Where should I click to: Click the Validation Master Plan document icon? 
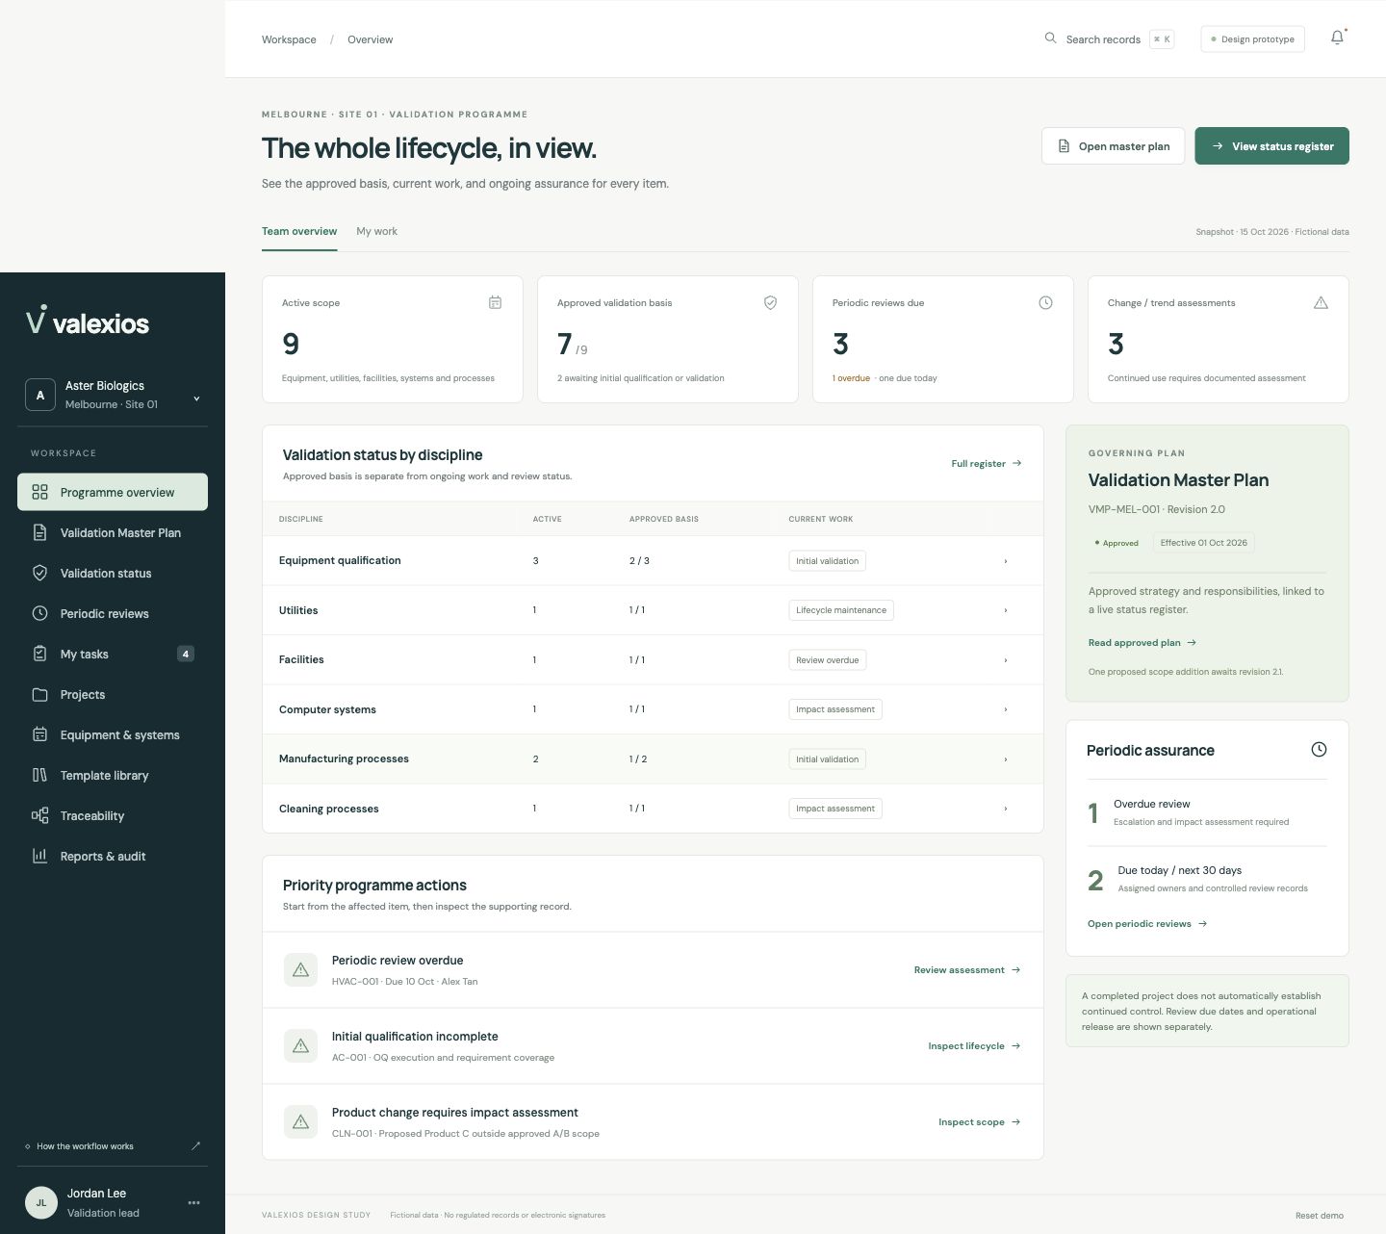[x=39, y=532]
